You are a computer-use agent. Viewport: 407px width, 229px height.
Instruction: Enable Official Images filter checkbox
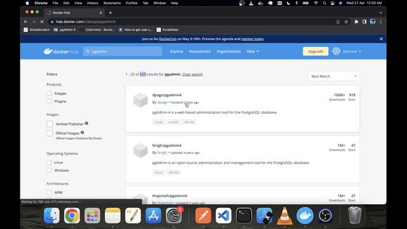point(50,133)
